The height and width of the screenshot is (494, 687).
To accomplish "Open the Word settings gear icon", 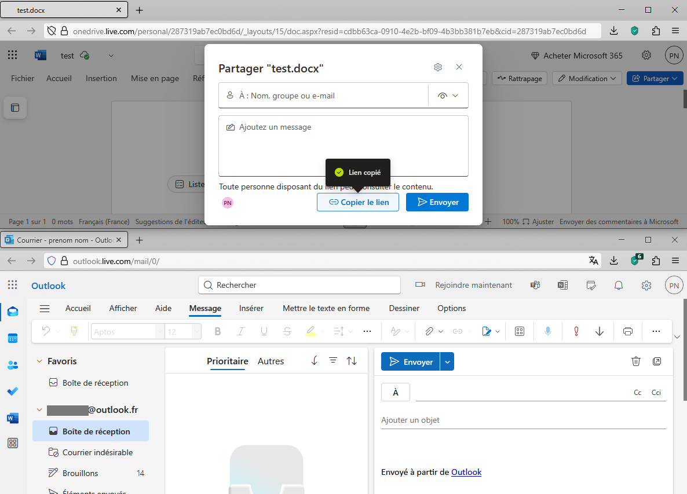I will tap(646, 55).
